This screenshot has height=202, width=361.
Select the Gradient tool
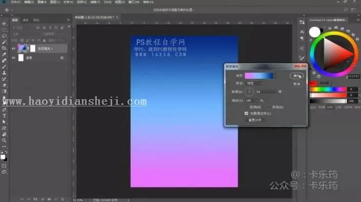pyautogui.click(x=4, y=91)
